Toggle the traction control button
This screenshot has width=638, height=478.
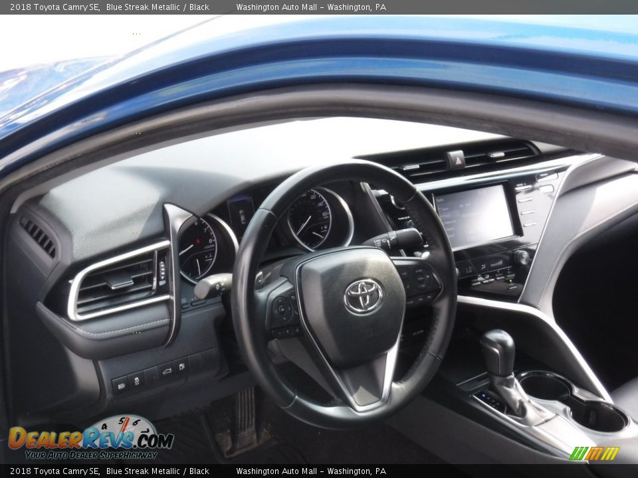coord(137,381)
